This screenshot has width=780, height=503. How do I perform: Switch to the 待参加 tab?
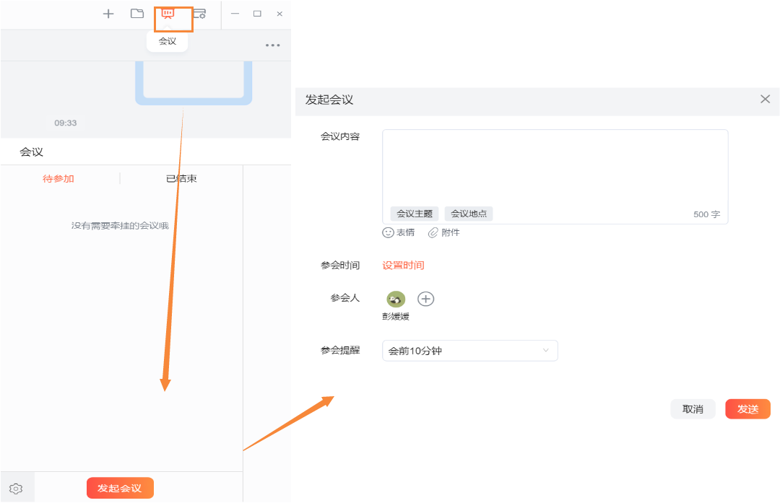click(58, 178)
